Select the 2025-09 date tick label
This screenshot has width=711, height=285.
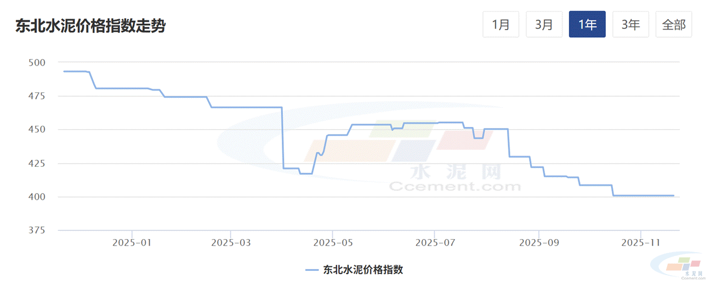[538, 242]
